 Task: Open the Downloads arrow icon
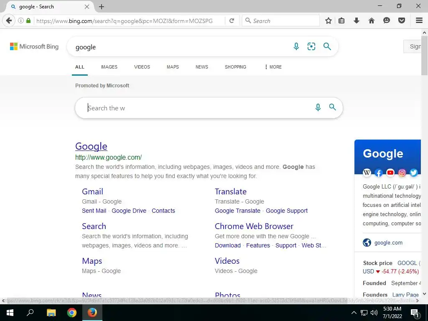[x=357, y=20]
